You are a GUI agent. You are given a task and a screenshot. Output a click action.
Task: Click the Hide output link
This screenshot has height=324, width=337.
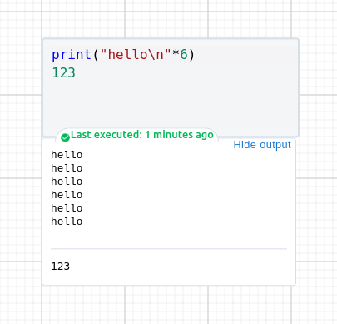point(262,145)
